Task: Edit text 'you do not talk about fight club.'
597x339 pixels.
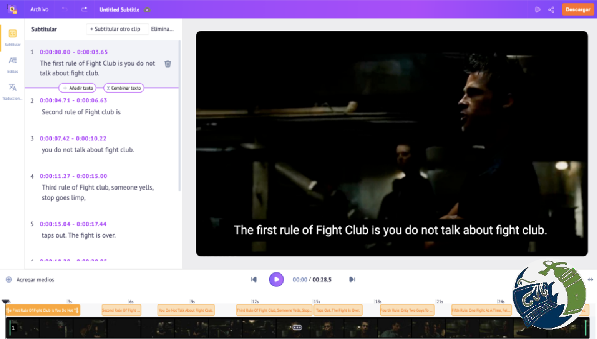Action: click(x=88, y=150)
